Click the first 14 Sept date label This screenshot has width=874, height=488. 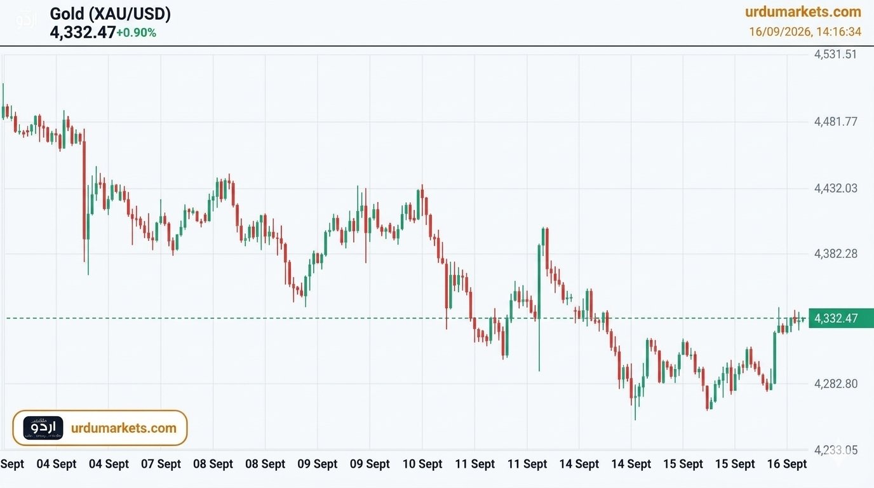point(579,464)
